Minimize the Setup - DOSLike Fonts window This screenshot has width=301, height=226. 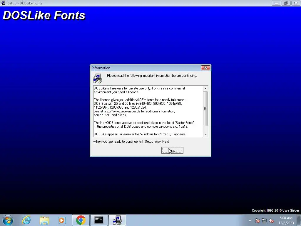tap(276, 3)
